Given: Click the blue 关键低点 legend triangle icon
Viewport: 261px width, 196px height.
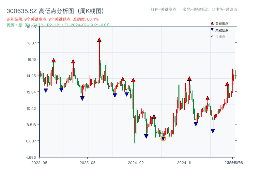Looking at the screenshot, I should tap(212, 30).
